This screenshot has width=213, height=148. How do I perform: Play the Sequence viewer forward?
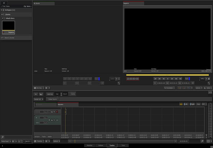pyautogui.click(x=168, y=79)
